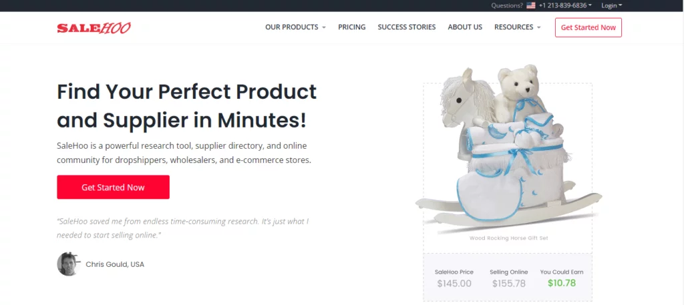The height and width of the screenshot is (305, 684).
Task: Click the Selling Online $155.78 value
Action: pyautogui.click(x=508, y=284)
